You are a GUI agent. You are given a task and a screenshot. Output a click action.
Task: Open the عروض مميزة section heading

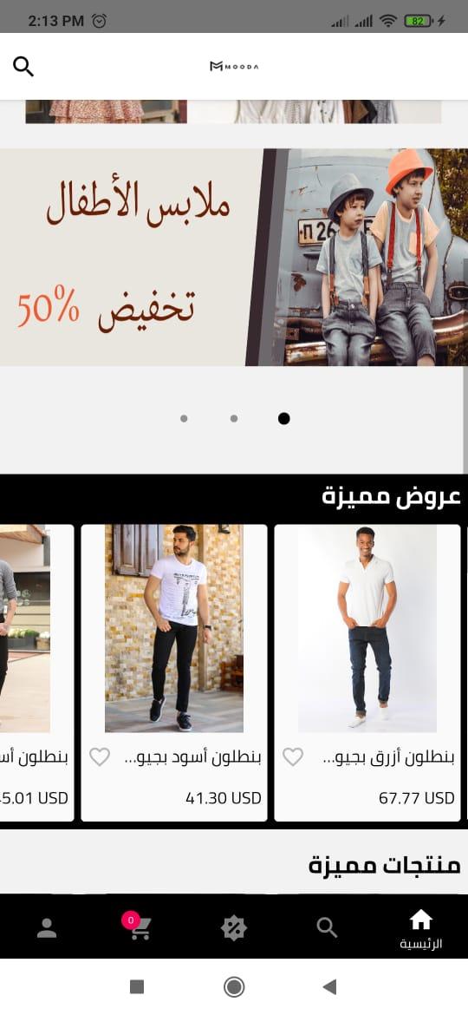tap(391, 498)
